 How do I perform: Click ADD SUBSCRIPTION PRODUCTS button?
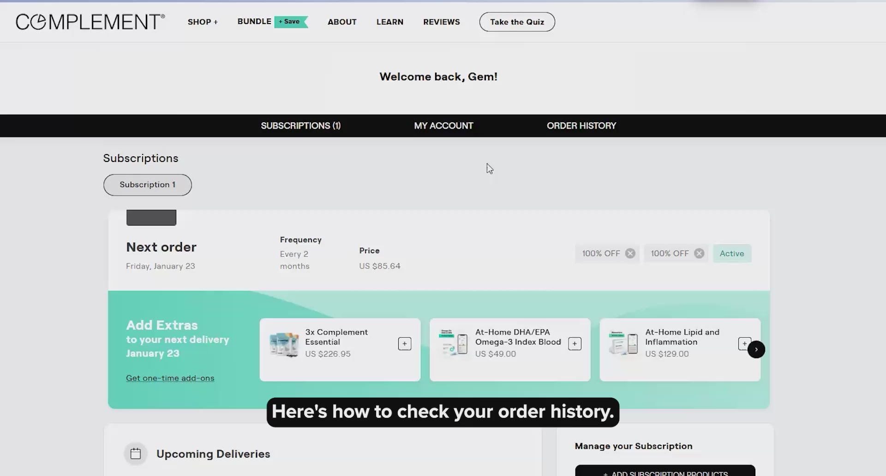coord(665,470)
